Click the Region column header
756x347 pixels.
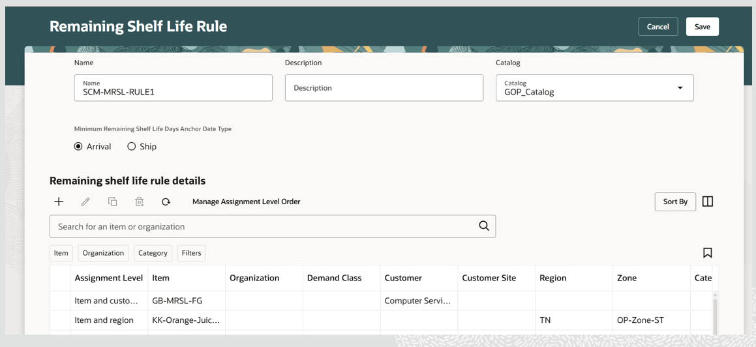point(574,278)
